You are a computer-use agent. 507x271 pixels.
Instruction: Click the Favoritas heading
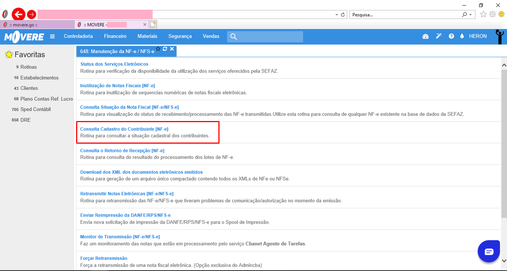[x=30, y=55]
